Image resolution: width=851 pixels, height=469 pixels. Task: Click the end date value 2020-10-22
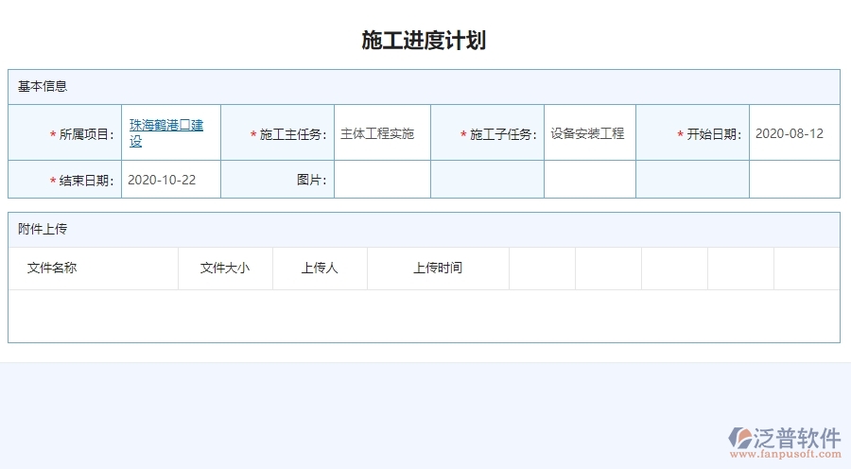(x=162, y=180)
